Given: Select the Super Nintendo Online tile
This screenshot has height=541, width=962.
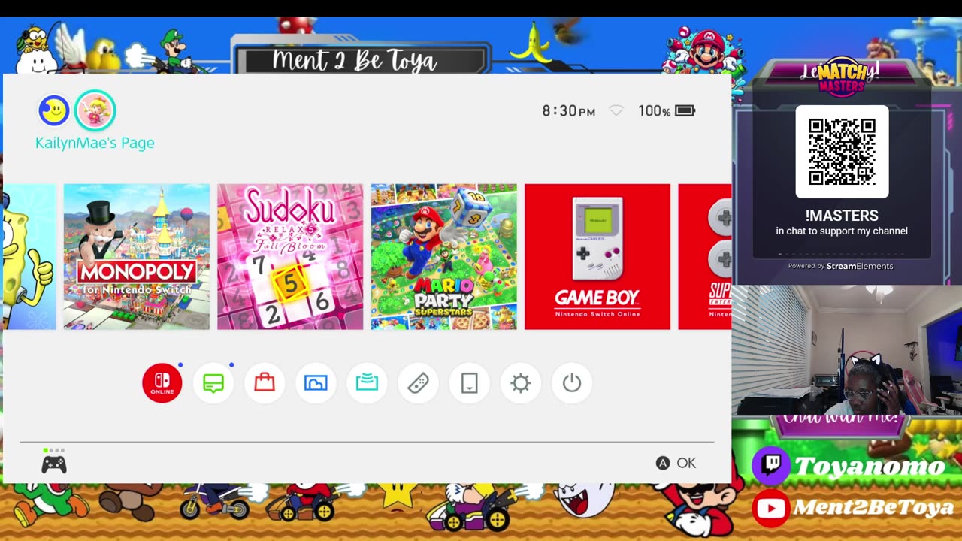Looking at the screenshot, I should point(705,256).
